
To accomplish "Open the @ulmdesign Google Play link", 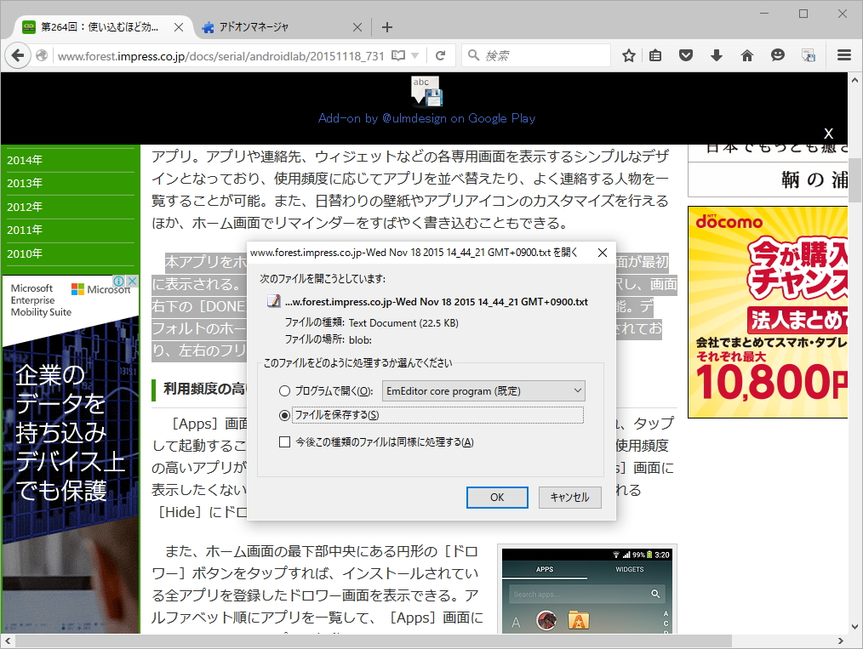I will 426,118.
